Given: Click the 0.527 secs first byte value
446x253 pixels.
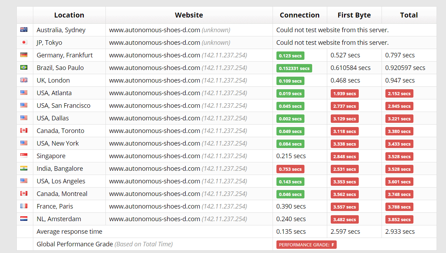Looking at the screenshot, I should point(345,55).
